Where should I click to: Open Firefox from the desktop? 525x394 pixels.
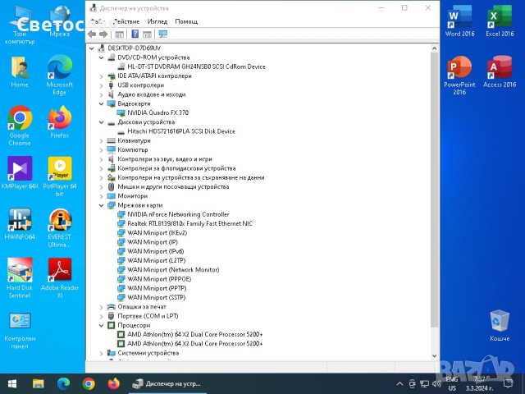click(59, 121)
